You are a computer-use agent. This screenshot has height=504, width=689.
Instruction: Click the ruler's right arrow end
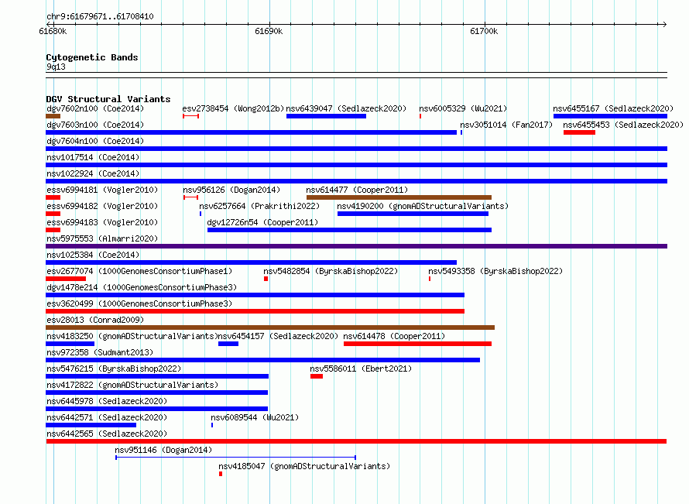(x=664, y=24)
